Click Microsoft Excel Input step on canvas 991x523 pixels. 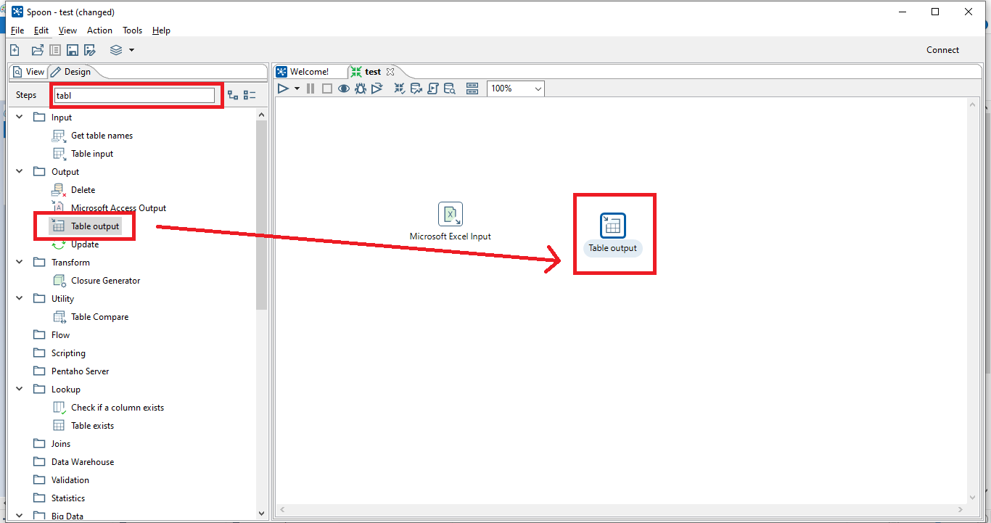click(x=451, y=215)
